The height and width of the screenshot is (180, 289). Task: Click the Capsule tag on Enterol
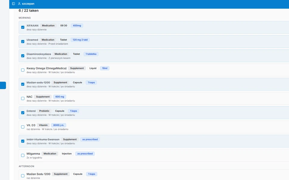point(60,111)
